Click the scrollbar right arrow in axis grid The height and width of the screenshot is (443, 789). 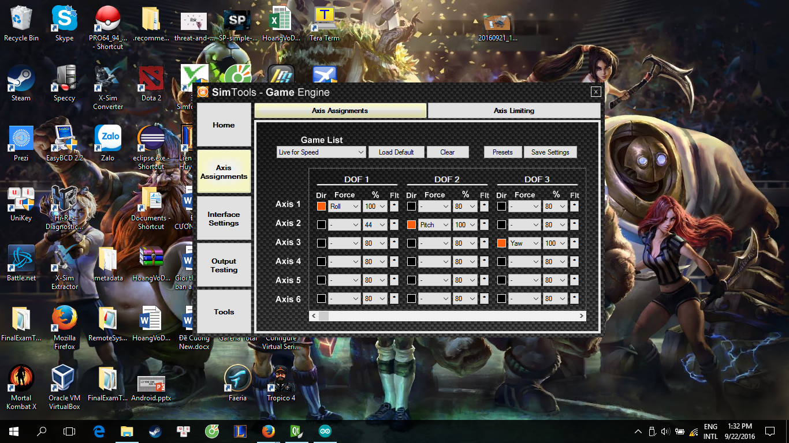click(x=582, y=316)
